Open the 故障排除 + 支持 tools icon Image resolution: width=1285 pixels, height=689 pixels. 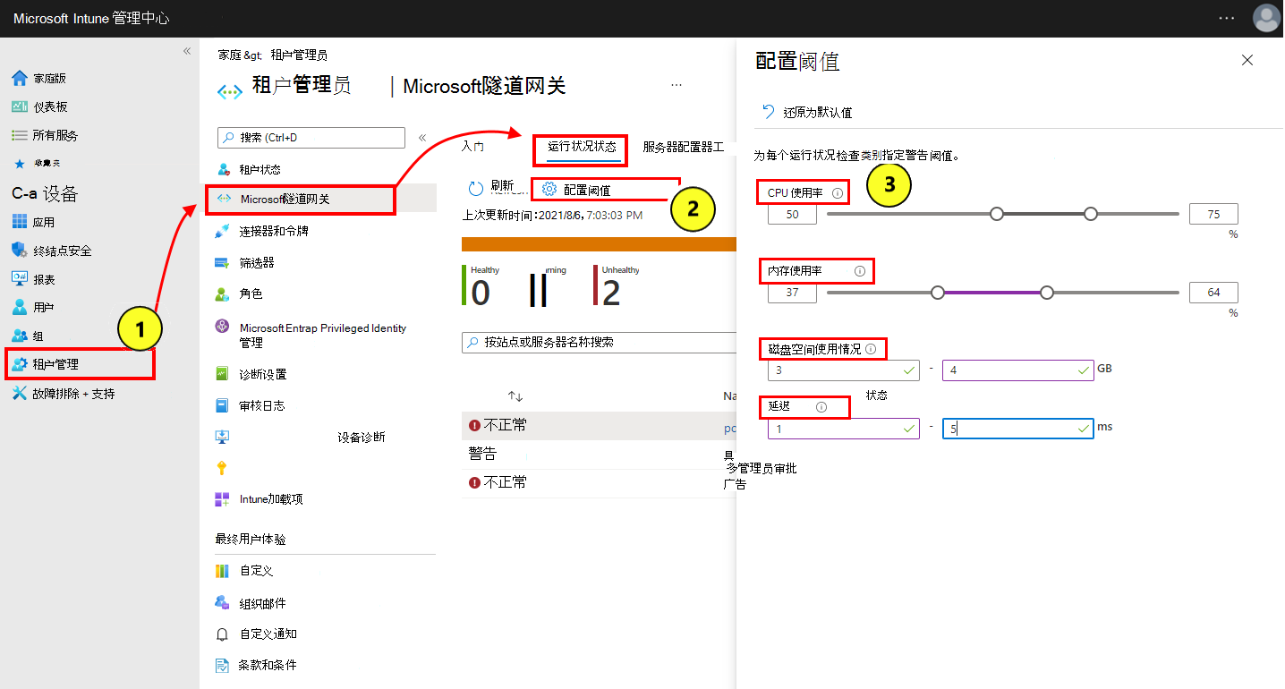click(x=20, y=393)
